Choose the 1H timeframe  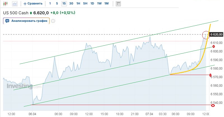click(78, 4)
